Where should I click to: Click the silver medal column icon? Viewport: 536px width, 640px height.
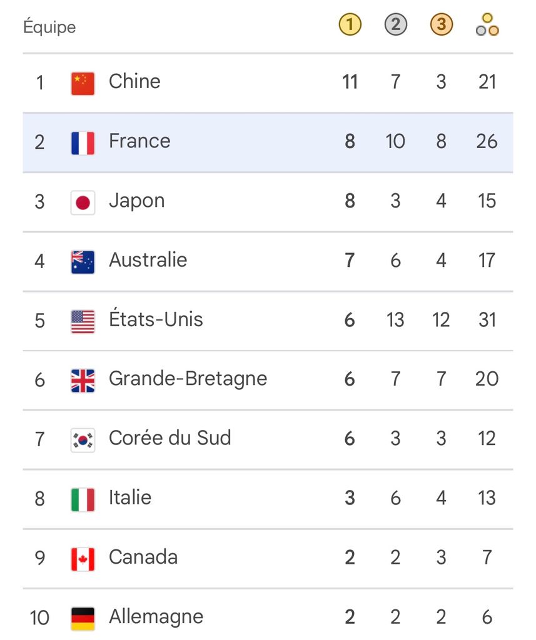click(x=396, y=24)
